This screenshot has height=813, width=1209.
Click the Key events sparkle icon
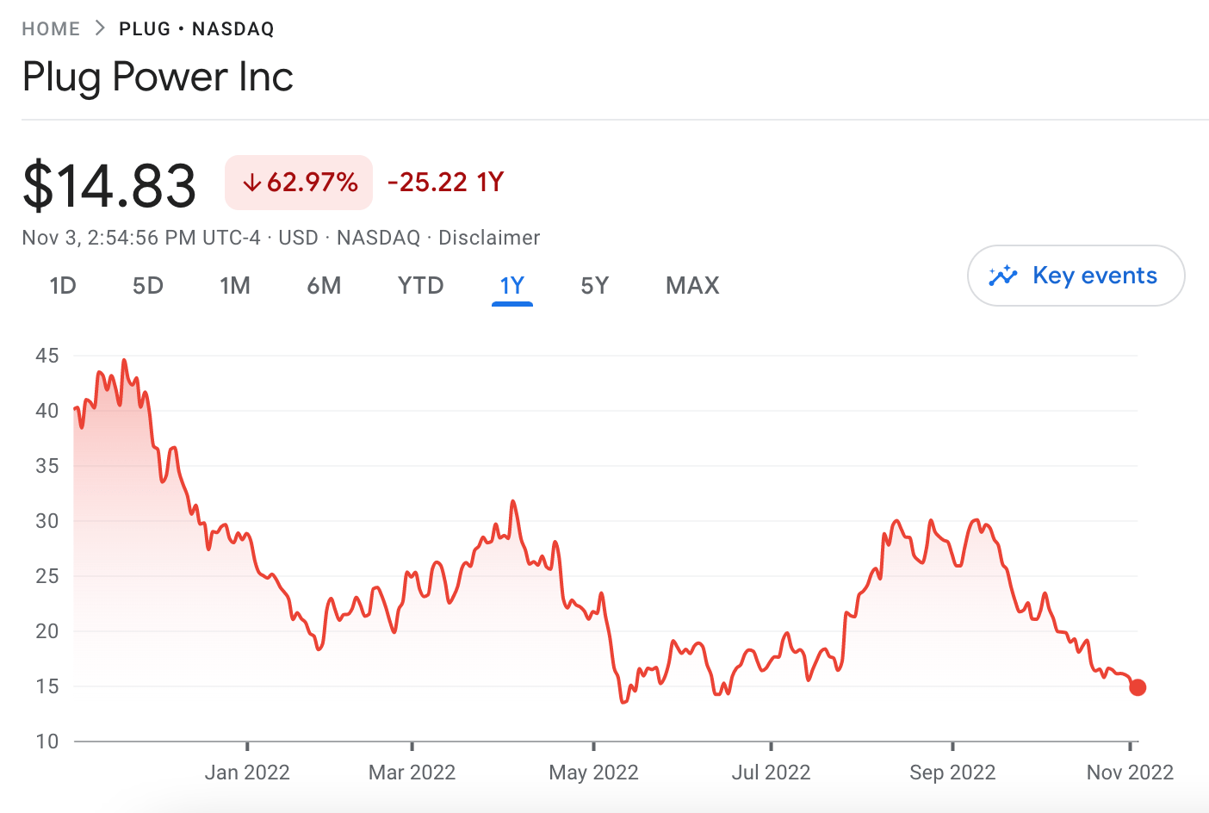1003,276
